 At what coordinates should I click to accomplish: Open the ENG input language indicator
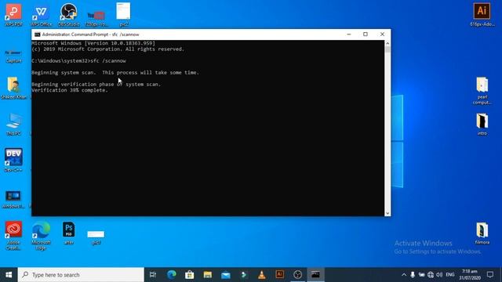450,275
